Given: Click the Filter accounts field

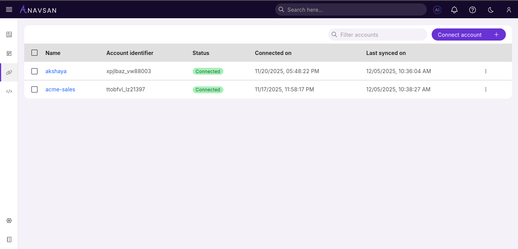Looking at the screenshot, I should pos(378,34).
